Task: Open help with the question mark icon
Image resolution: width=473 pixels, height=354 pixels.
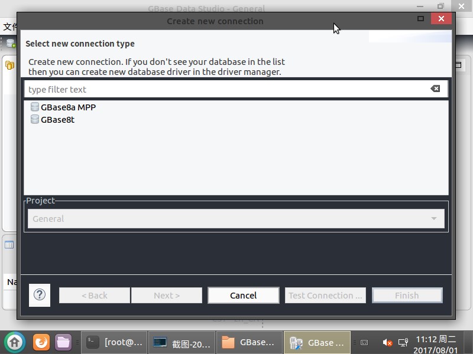Action: (x=40, y=295)
